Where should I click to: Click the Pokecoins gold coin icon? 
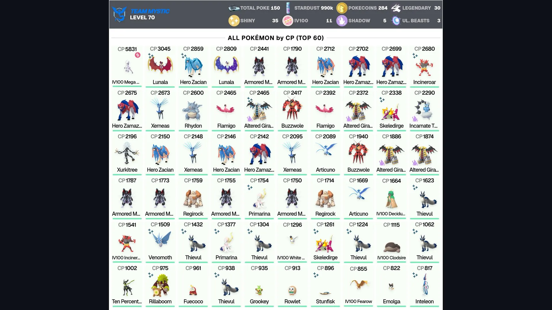[x=342, y=8]
